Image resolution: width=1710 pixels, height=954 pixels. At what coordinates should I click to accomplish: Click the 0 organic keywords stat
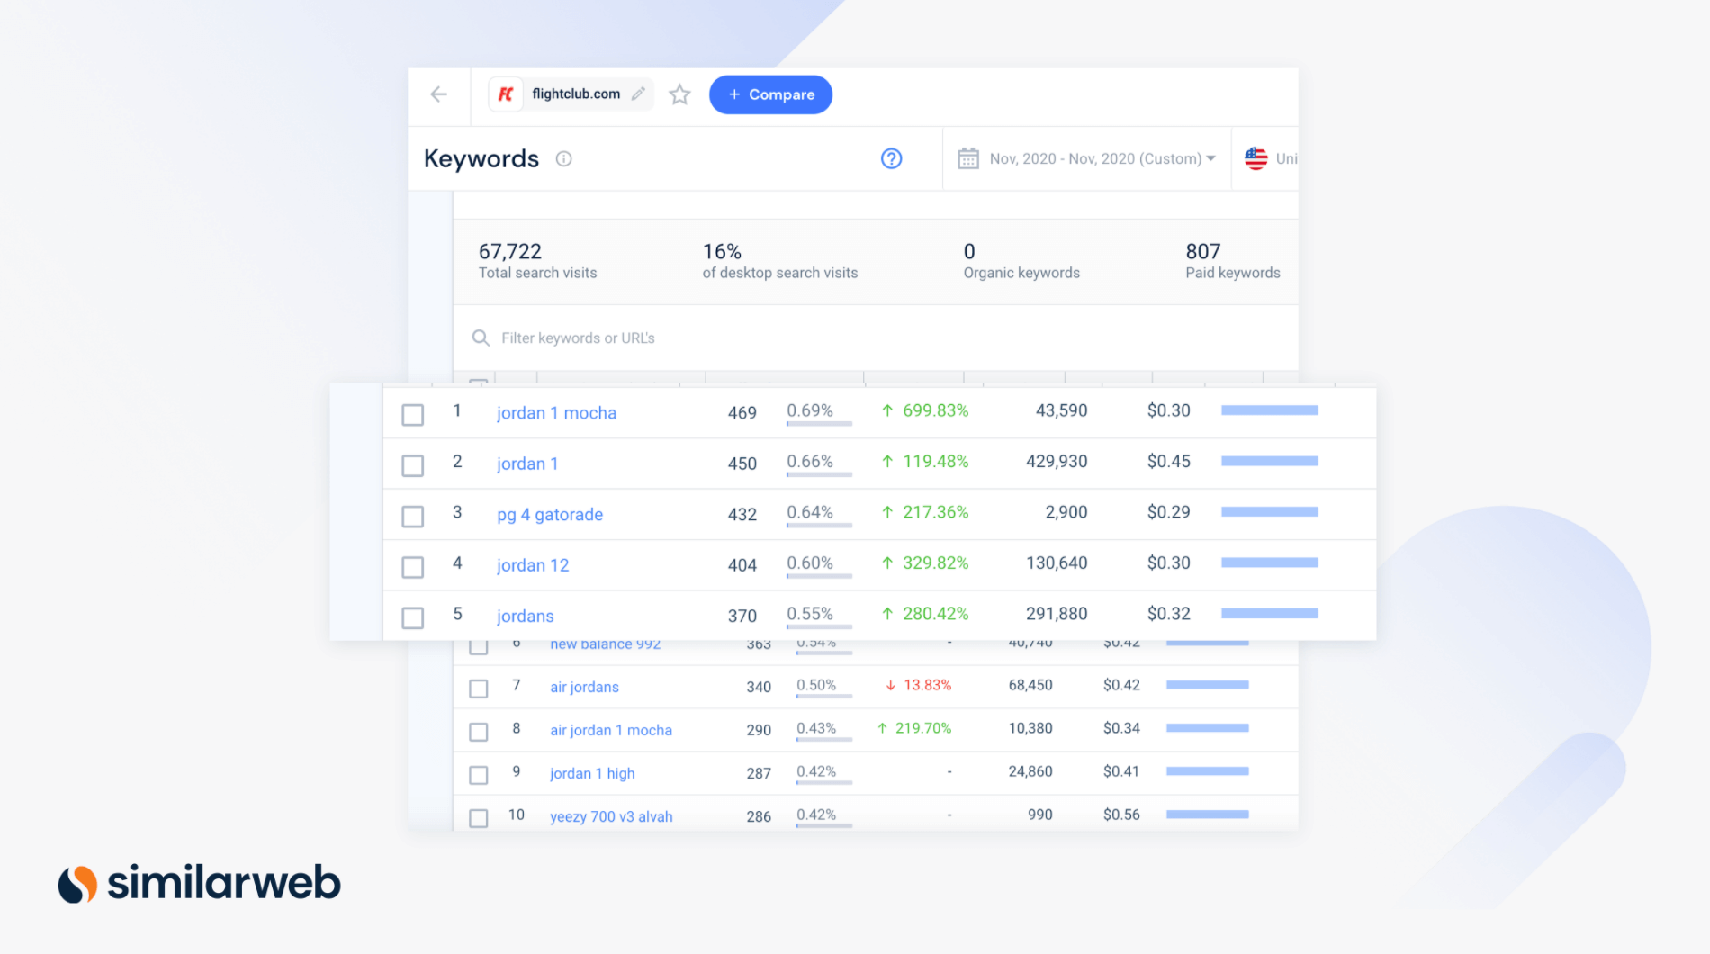[x=969, y=251]
